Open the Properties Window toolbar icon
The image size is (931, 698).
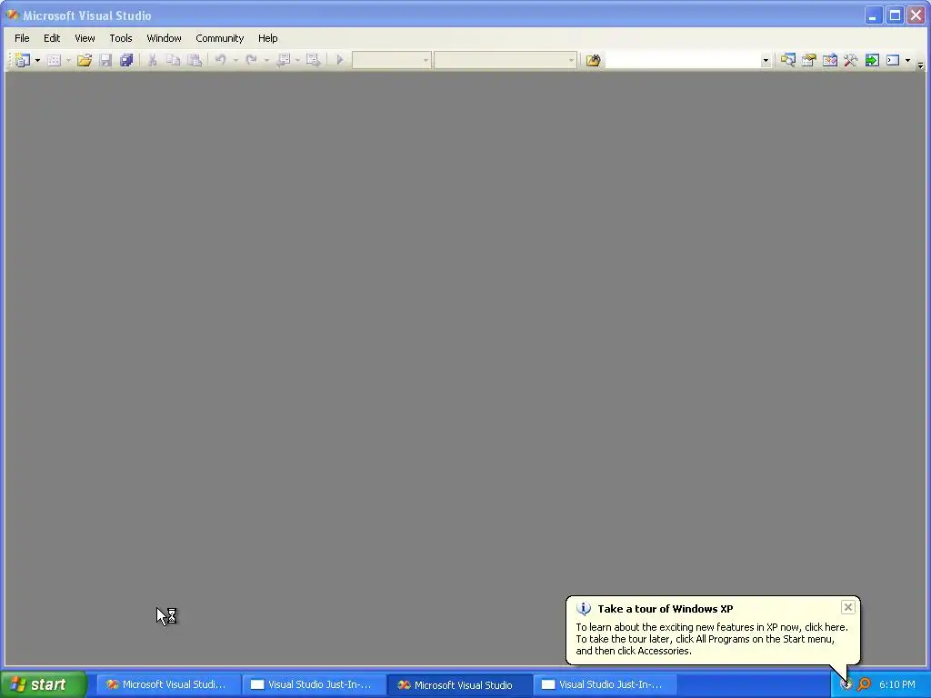[808, 60]
